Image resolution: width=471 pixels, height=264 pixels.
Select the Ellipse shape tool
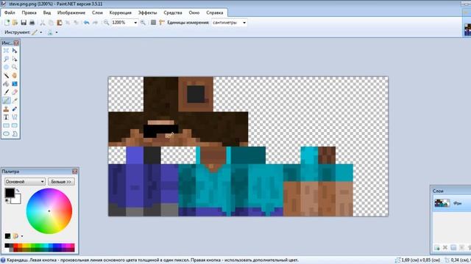[6, 133]
